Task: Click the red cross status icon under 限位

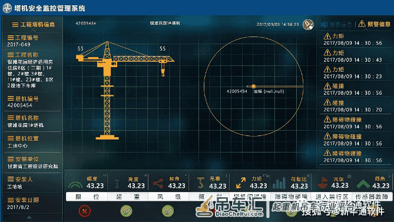Action: tap(85, 211)
